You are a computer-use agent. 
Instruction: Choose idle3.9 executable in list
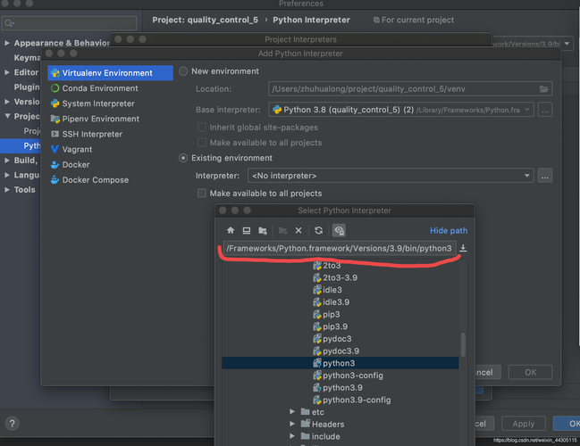click(x=331, y=302)
